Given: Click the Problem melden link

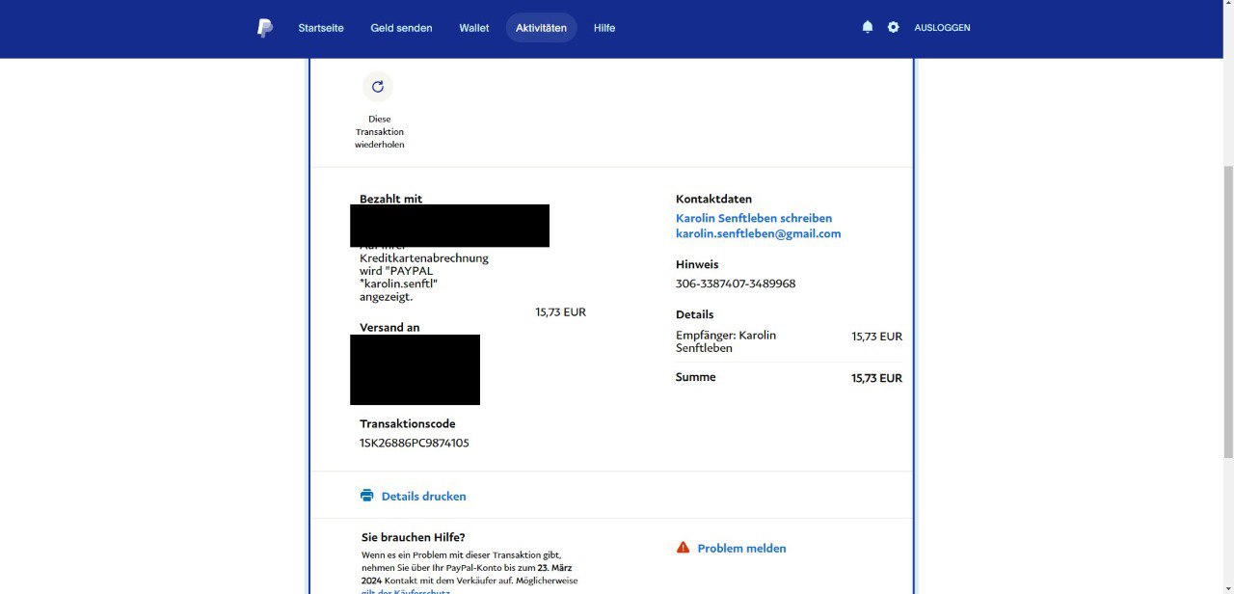Looking at the screenshot, I should [x=741, y=548].
